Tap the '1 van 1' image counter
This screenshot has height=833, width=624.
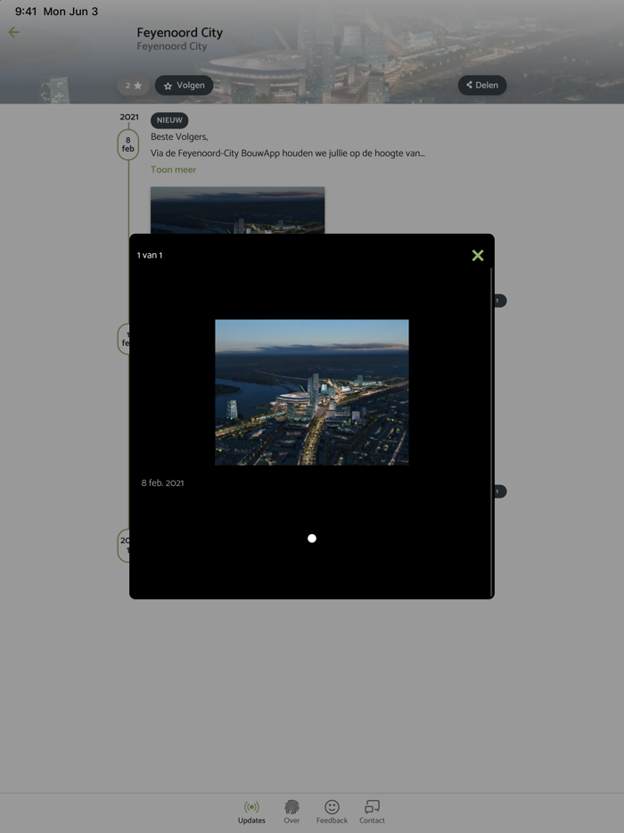pyautogui.click(x=150, y=255)
